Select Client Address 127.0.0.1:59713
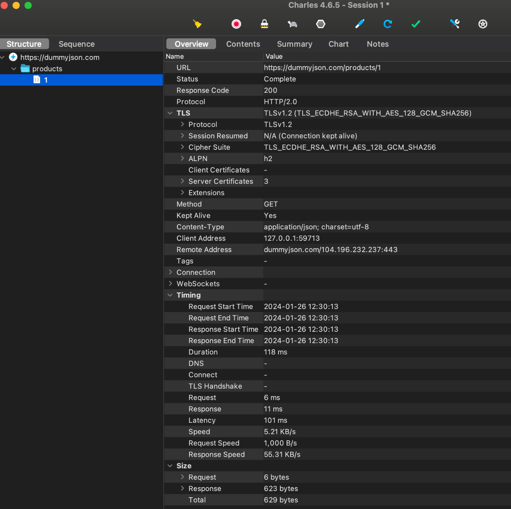Viewport: 511px width, 509px height. point(292,238)
